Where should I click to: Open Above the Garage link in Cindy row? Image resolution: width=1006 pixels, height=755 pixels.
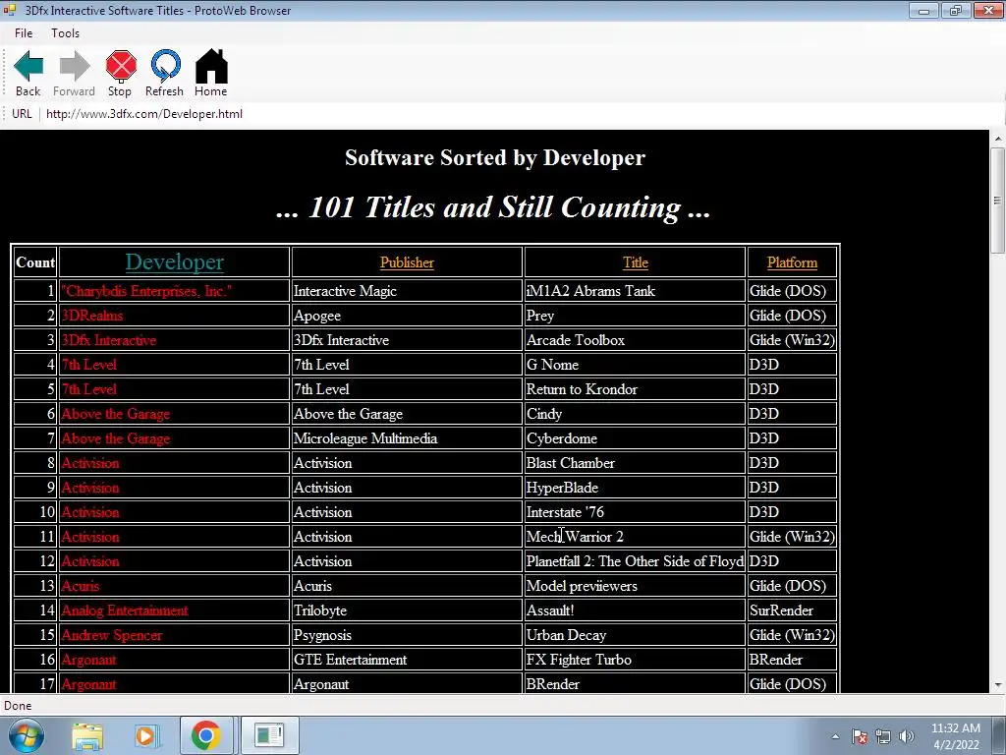pyautogui.click(x=116, y=414)
